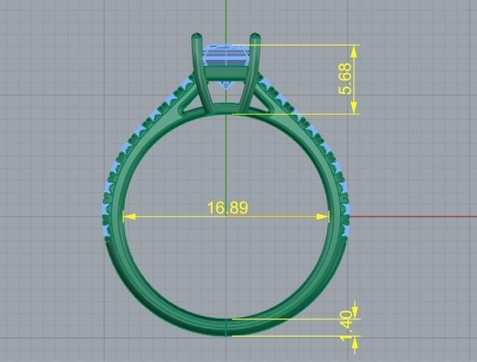
Task: Click the right prong tip of setting
Action: [x=255, y=37]
